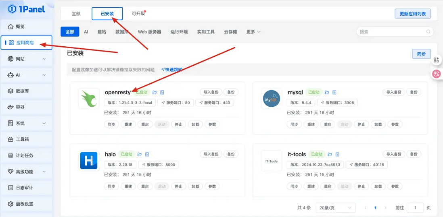Image resolution: width=443 pixels, height=217 pixels.
Task: Switch to the 已安装 tab
Action: [x=107, y=14]
